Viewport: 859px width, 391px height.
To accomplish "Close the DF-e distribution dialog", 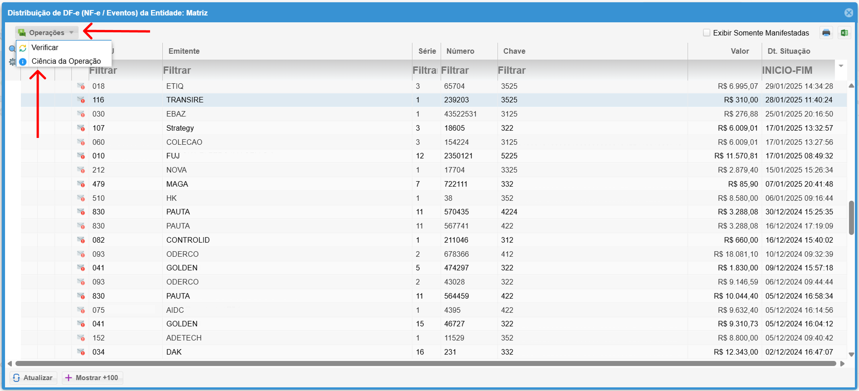I will 849,13.
